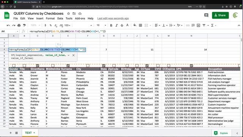Open the 123 number format dropdown
The image size is (243, 137).
pyautogui.click(x=68, y=25)
